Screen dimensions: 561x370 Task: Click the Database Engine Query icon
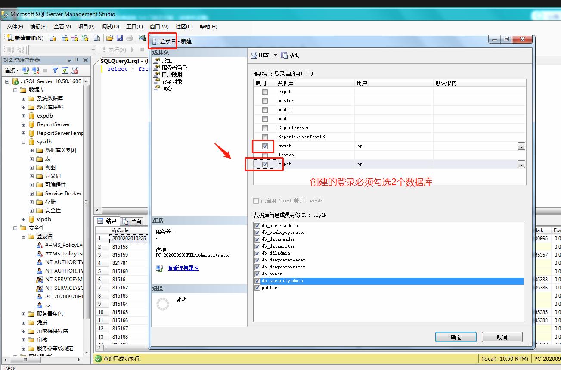click(x=53, y=38)
